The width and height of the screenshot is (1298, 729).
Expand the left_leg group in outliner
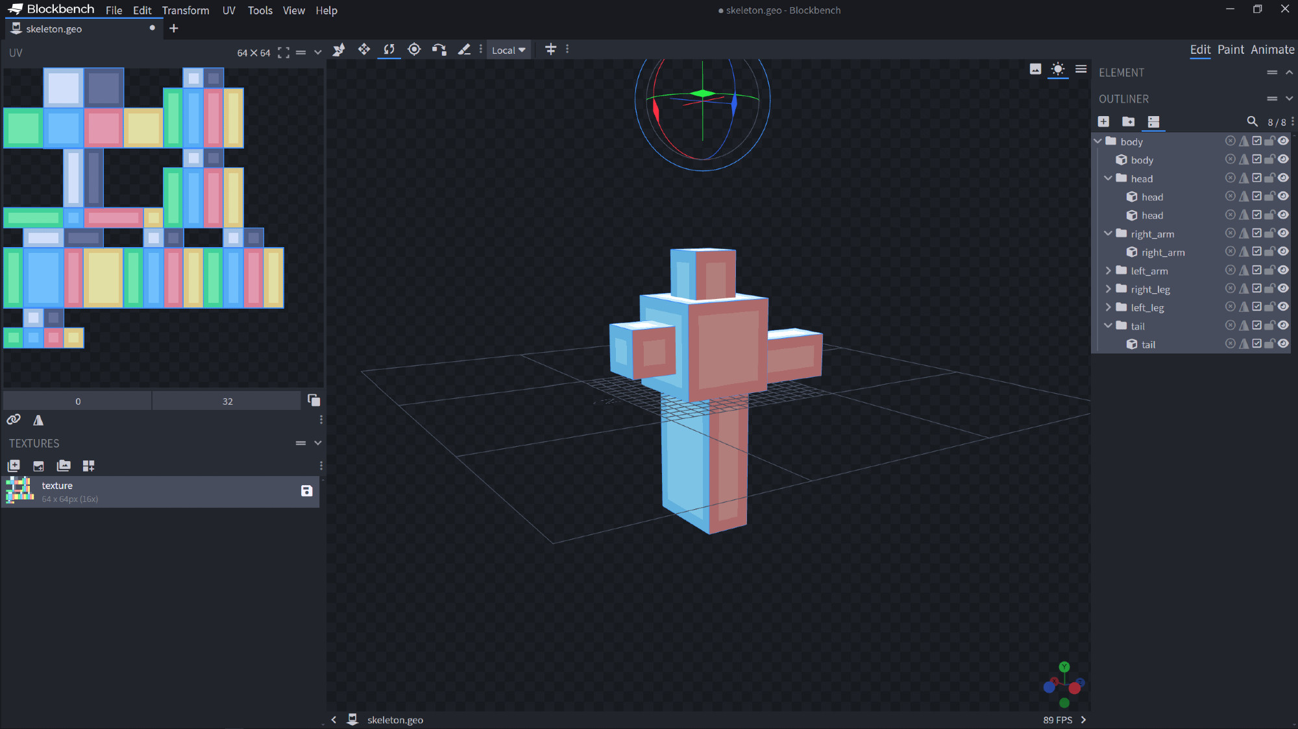coord(1108,307)
